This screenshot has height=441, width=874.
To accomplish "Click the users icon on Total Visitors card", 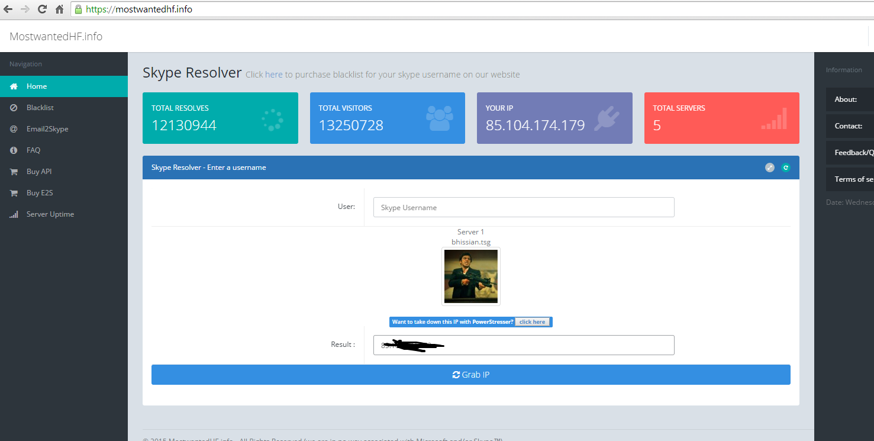I will coord(440,118).
